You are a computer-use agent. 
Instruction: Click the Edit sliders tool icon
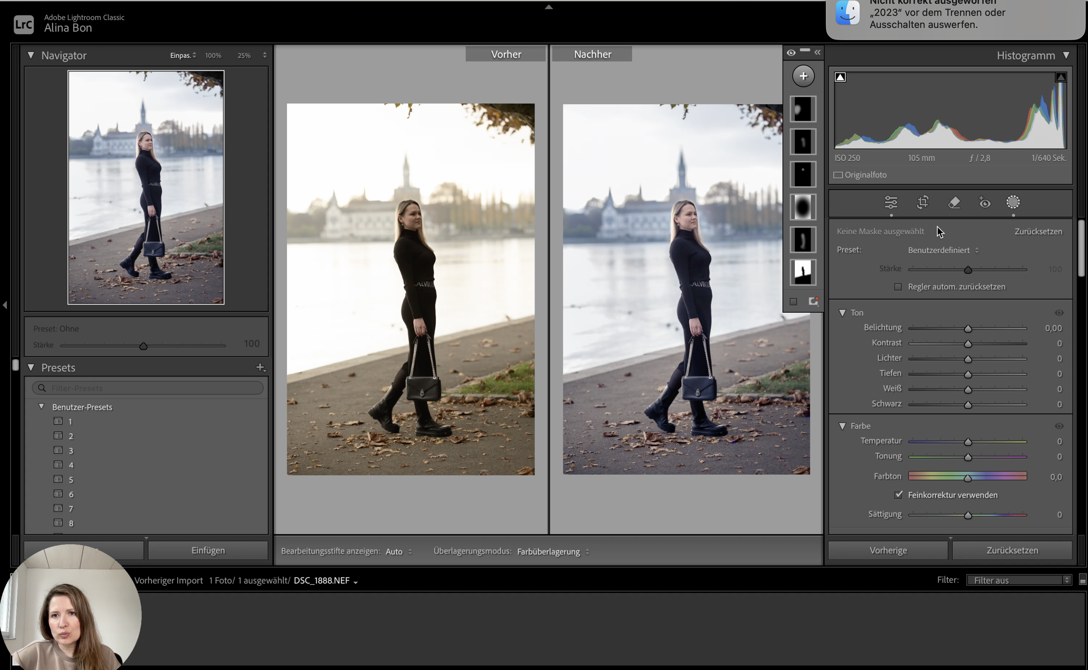[x=891, y=202]
